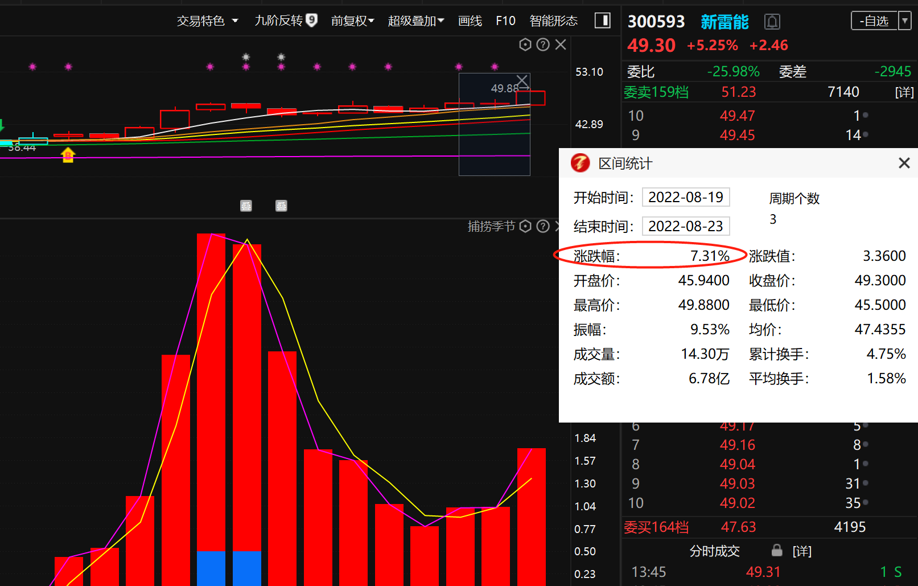
Task: Click the stock name 新雷能
Action: click(x=724, y=22)
